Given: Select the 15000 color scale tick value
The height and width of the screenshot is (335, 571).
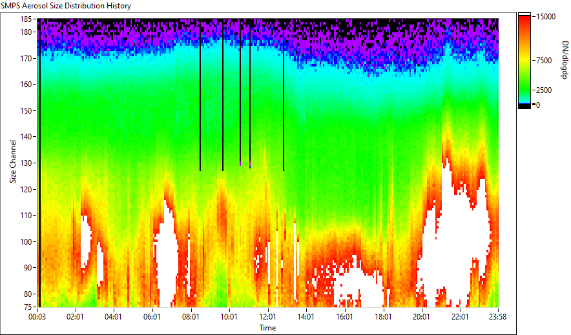Looking at the screenshot, I should (546, 17).
